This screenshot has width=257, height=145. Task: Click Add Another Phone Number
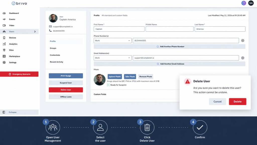169,46
